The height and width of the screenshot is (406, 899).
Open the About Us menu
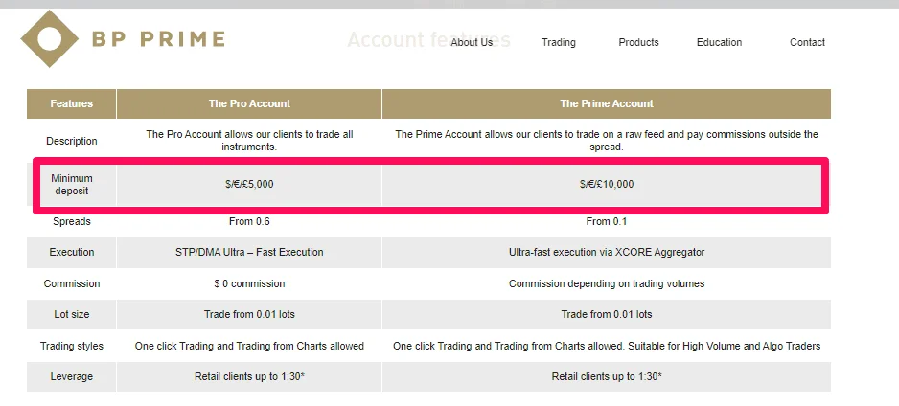(x=472, y=42)
